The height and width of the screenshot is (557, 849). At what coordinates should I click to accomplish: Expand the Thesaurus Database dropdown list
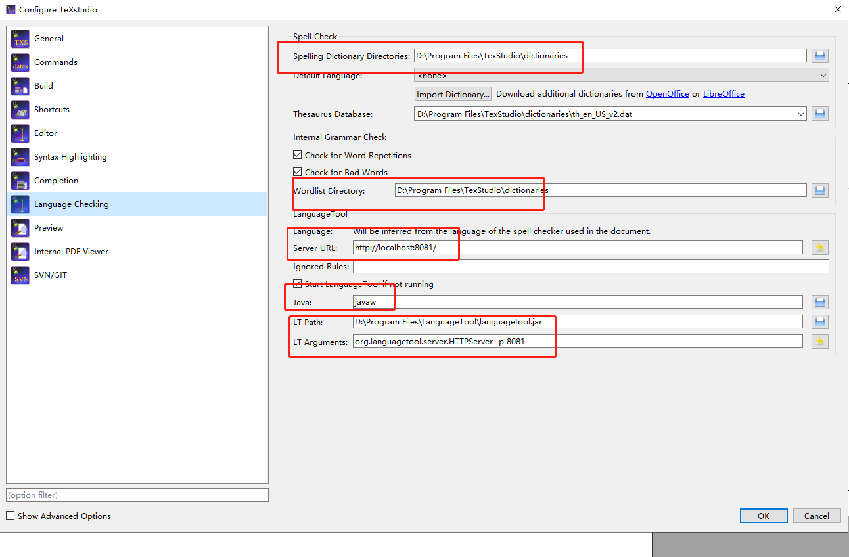(801, 114)
